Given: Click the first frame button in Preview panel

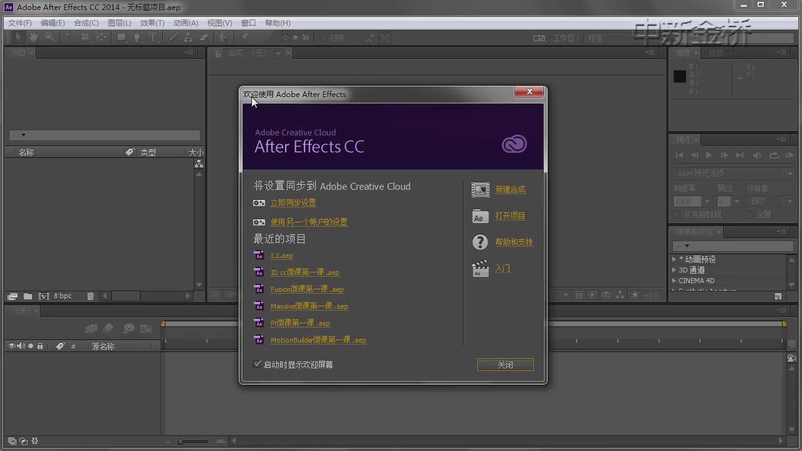Looking at the screenshot, I should 679,155.
